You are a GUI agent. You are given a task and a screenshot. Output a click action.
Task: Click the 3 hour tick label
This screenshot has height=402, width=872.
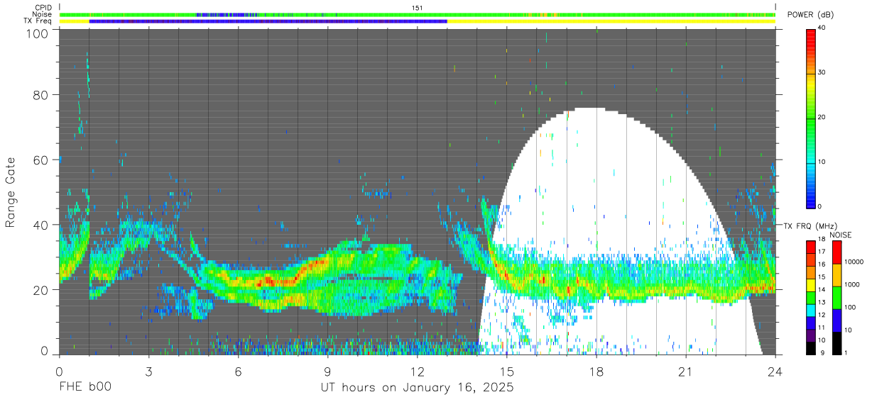[x=148, y=372]
